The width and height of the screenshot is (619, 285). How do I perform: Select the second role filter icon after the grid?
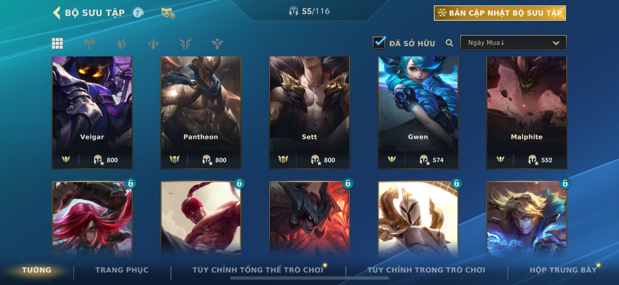121,43
